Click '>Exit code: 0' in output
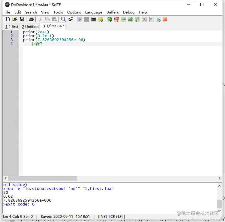The image size is (225, 222). click(19, 204)
